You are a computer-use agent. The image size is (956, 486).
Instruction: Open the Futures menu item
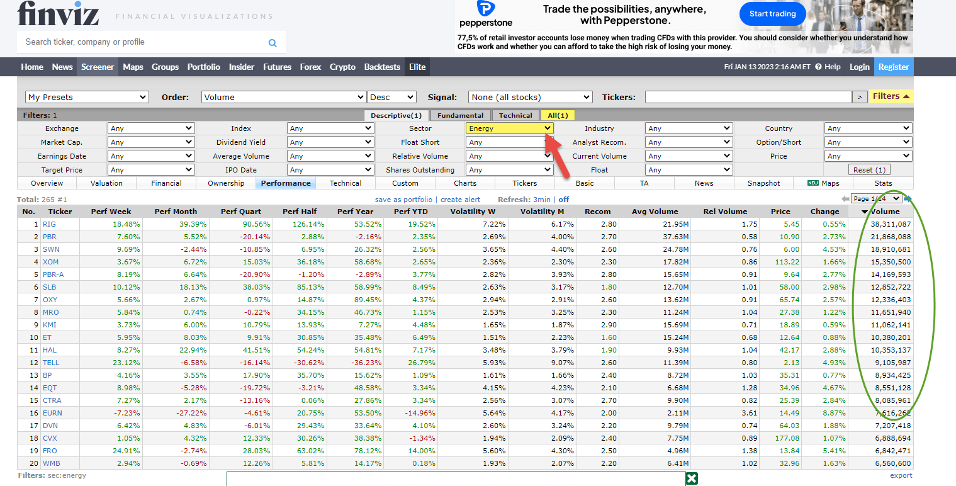(277, 67)
